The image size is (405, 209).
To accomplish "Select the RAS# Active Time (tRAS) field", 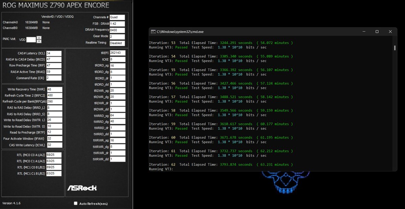I will [54, 72].
